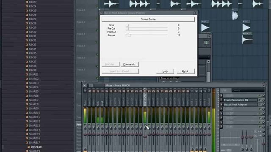
Task: Click the Track 7 label in playlist
Action: [x=81, y=70]
